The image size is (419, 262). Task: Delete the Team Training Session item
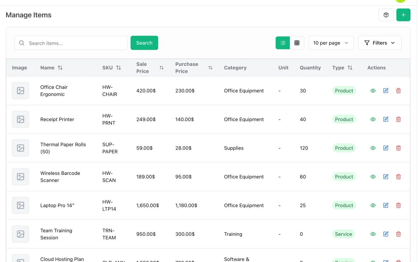pos(398,234)
